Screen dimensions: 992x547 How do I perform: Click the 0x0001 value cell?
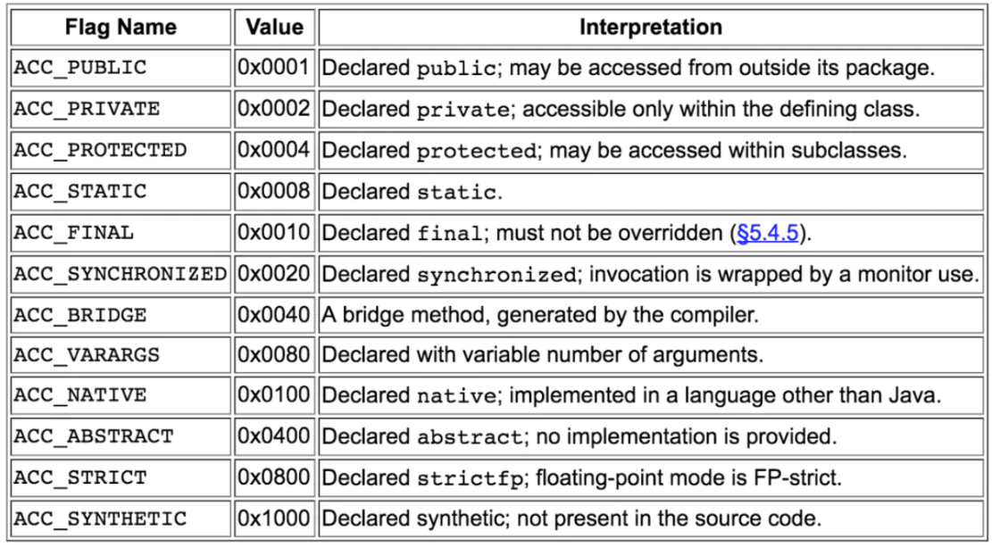click(x=274, y=69)
